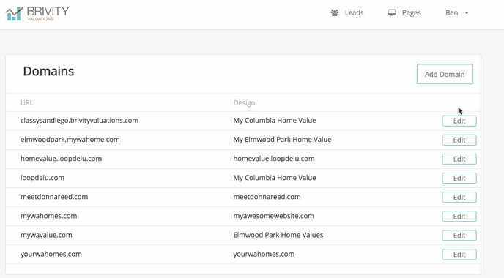Click My Elmwood Park Home Value design

pyautogui.click(x=282, y=140)
